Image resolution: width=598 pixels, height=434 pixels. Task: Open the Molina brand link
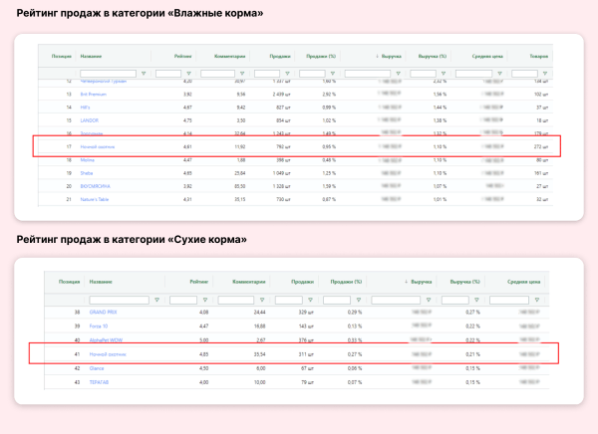tap(88, 160)
